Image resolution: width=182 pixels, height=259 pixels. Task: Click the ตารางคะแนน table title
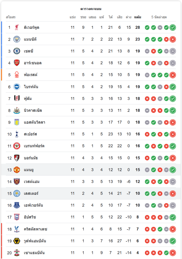(x=91, y=9)
